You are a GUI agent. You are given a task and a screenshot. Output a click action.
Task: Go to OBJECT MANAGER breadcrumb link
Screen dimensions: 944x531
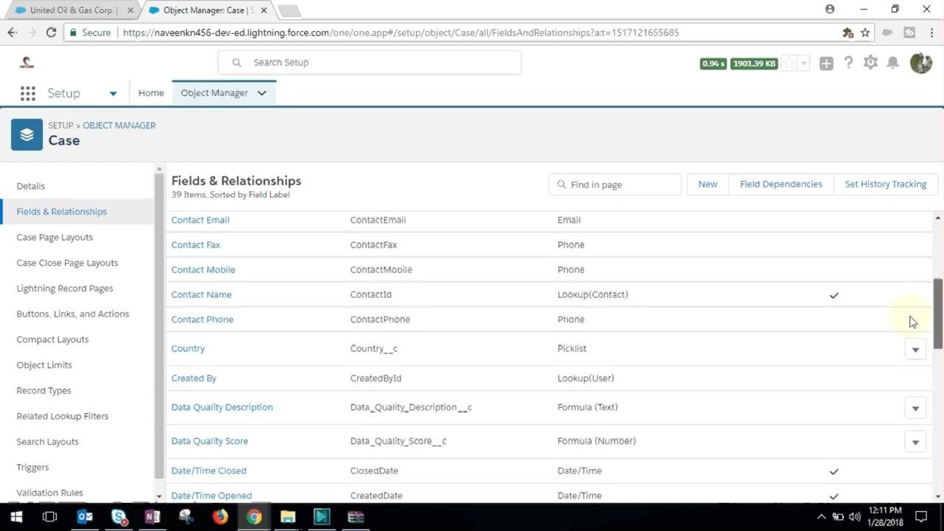[x=119, y=125]
